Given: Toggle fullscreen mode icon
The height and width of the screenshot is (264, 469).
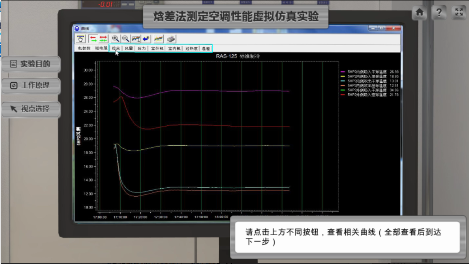Looking at the screenshot, I should [459, 13].
